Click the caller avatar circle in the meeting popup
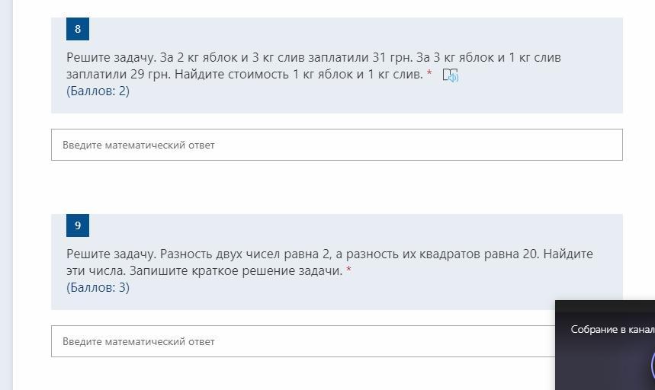 (653, 366)
